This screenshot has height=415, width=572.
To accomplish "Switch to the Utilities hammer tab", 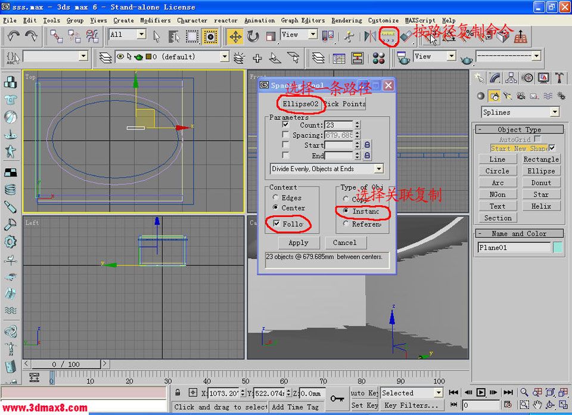I will pyautogui.click(x=559, y=78).
